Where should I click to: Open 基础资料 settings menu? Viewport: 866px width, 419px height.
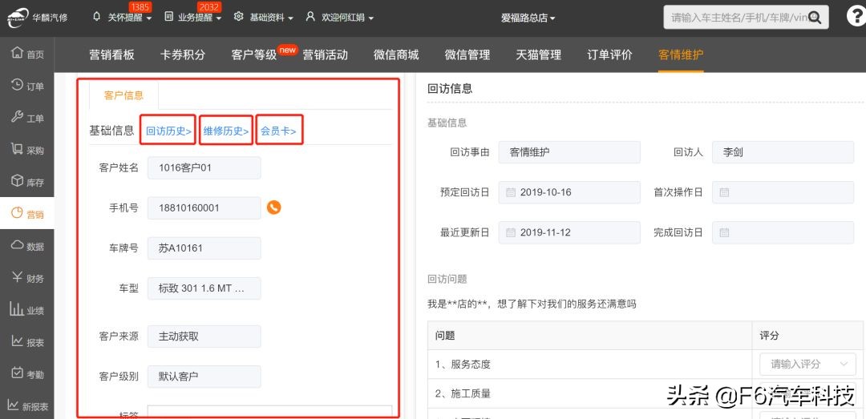(264, 17)
